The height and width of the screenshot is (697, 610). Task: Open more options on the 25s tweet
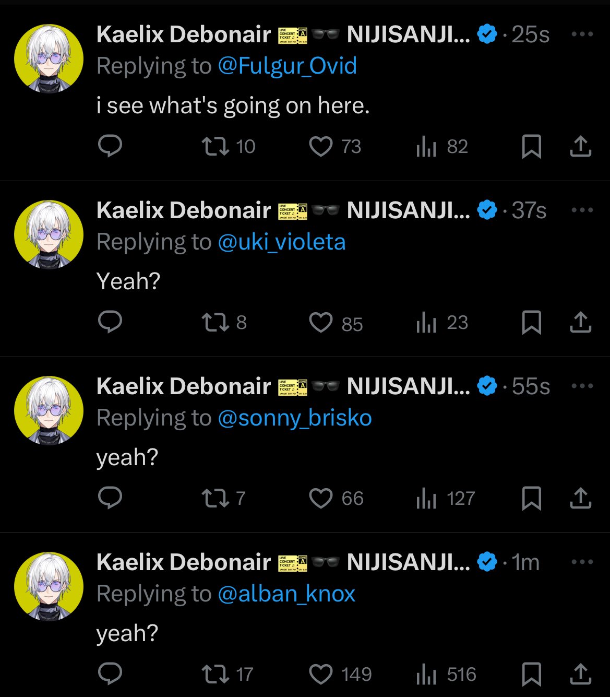tap(582, 34)
